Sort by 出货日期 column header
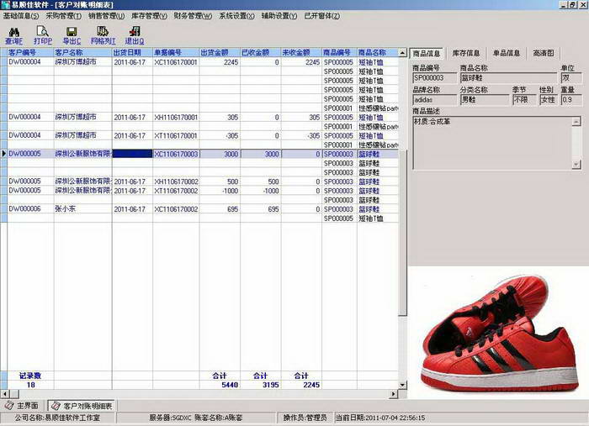 (132, 52)
